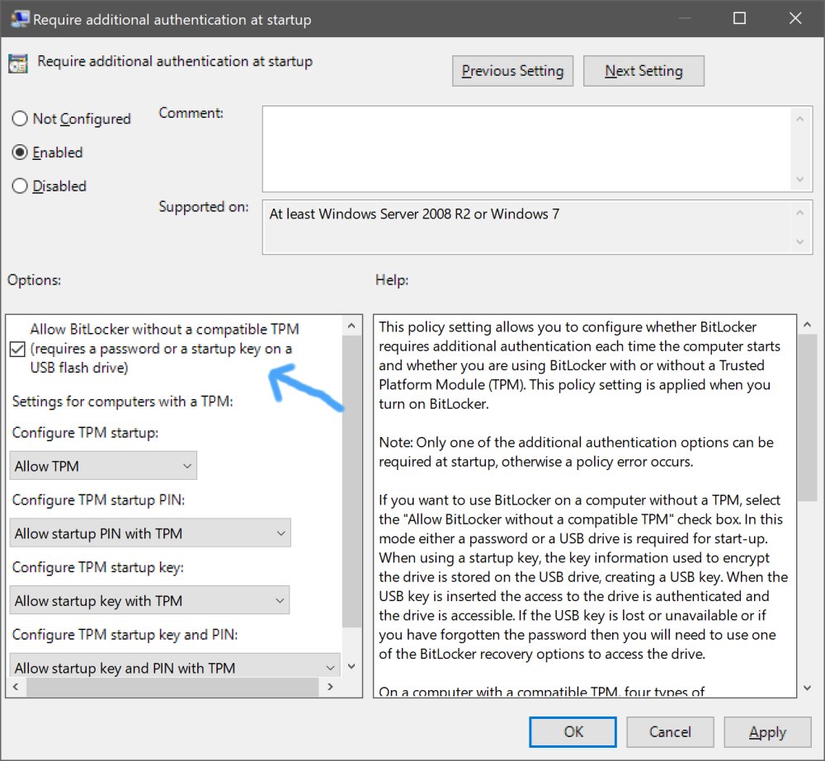Toggle Allow BitLocker without compatible TPM checkbox
This screenshot has width=825, height=761.
(17, 349)
